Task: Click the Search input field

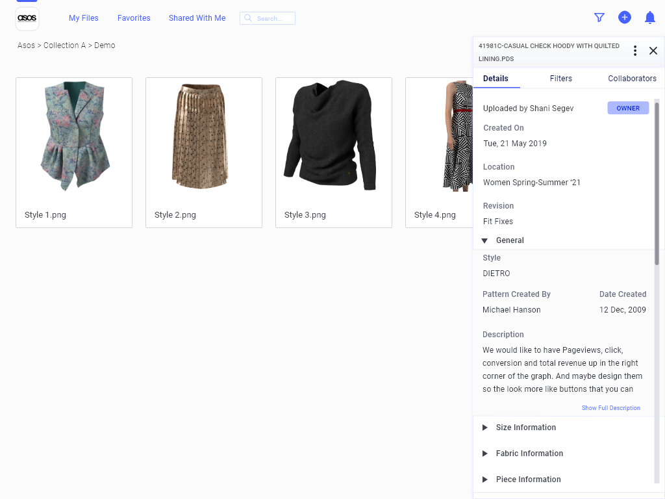Action: 273,18
